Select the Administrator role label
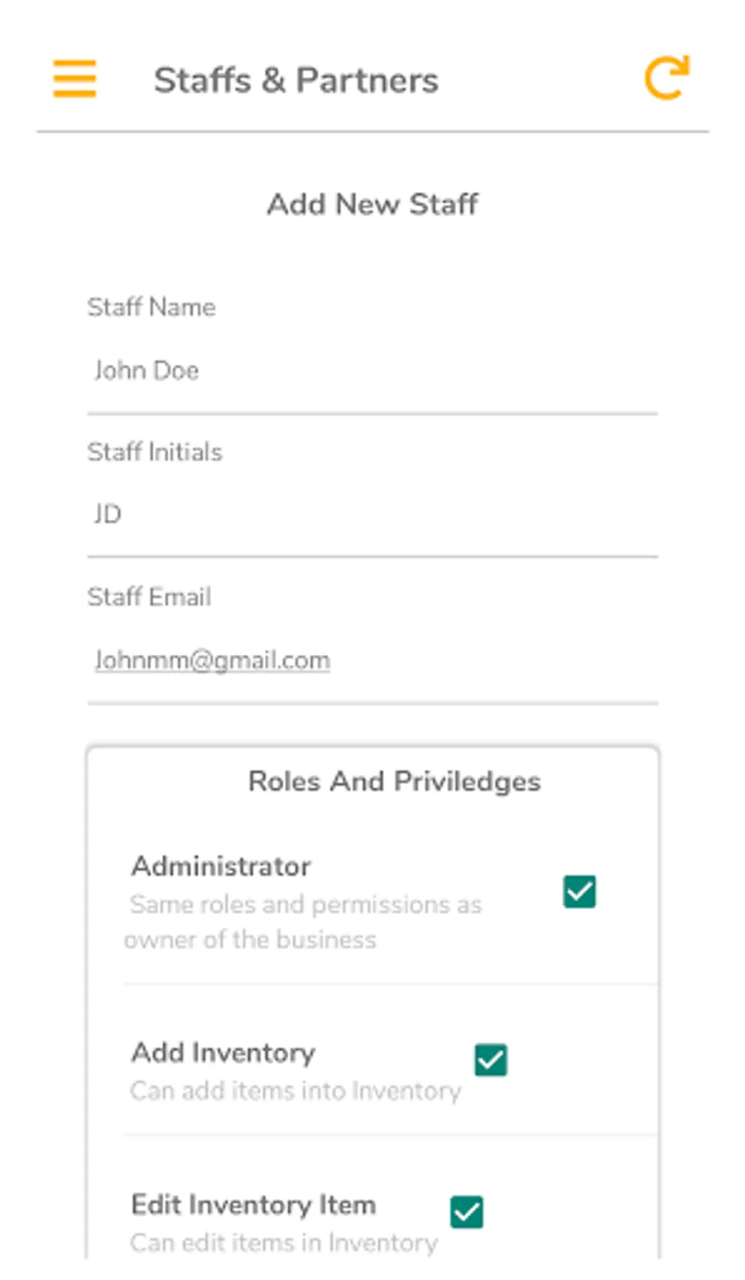The width and height of the screenshot is (745, 1280). coord(221,866)
